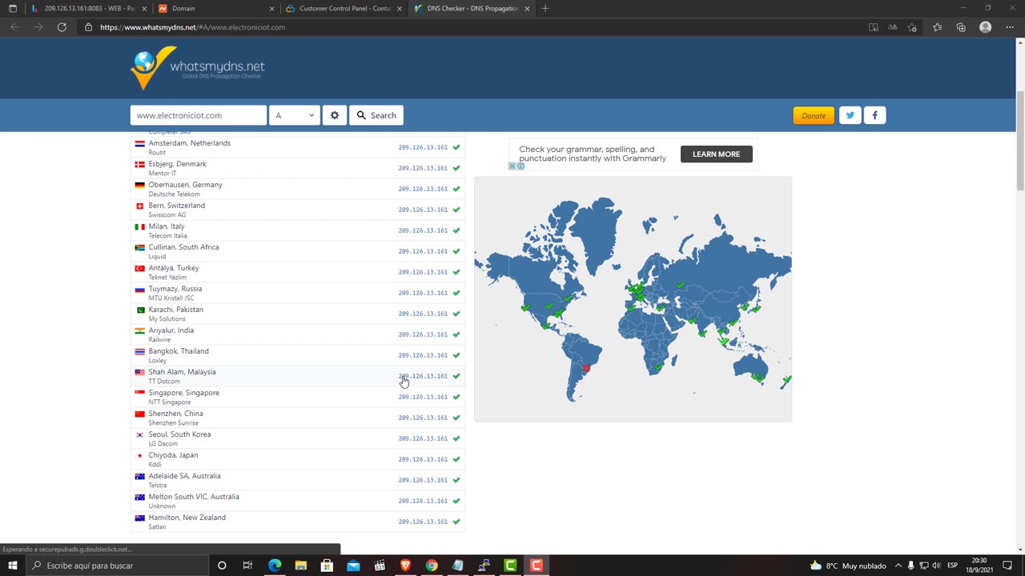Click the Antalya, Turkey text
Screen dimensions: 1025x576
tap(174, 268)
